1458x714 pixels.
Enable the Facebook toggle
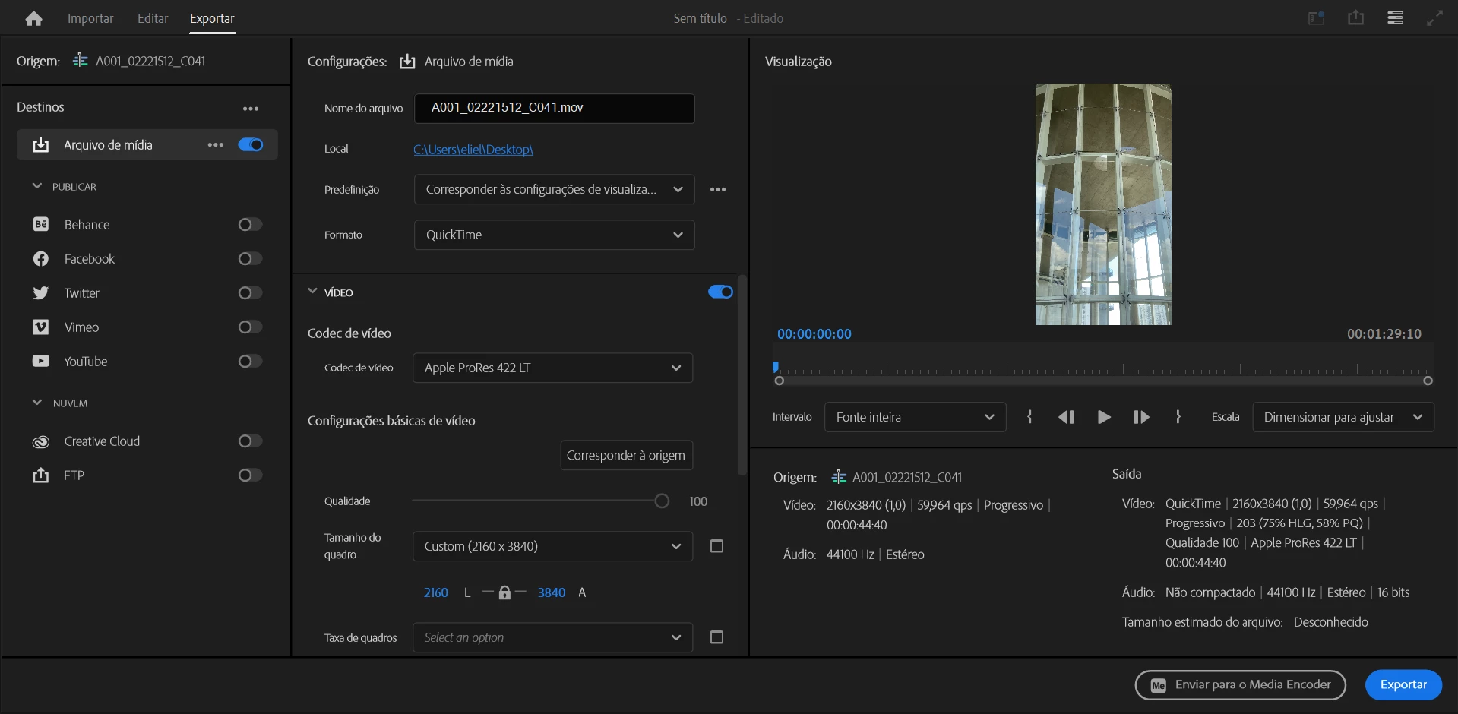click(x=250, y=258)
